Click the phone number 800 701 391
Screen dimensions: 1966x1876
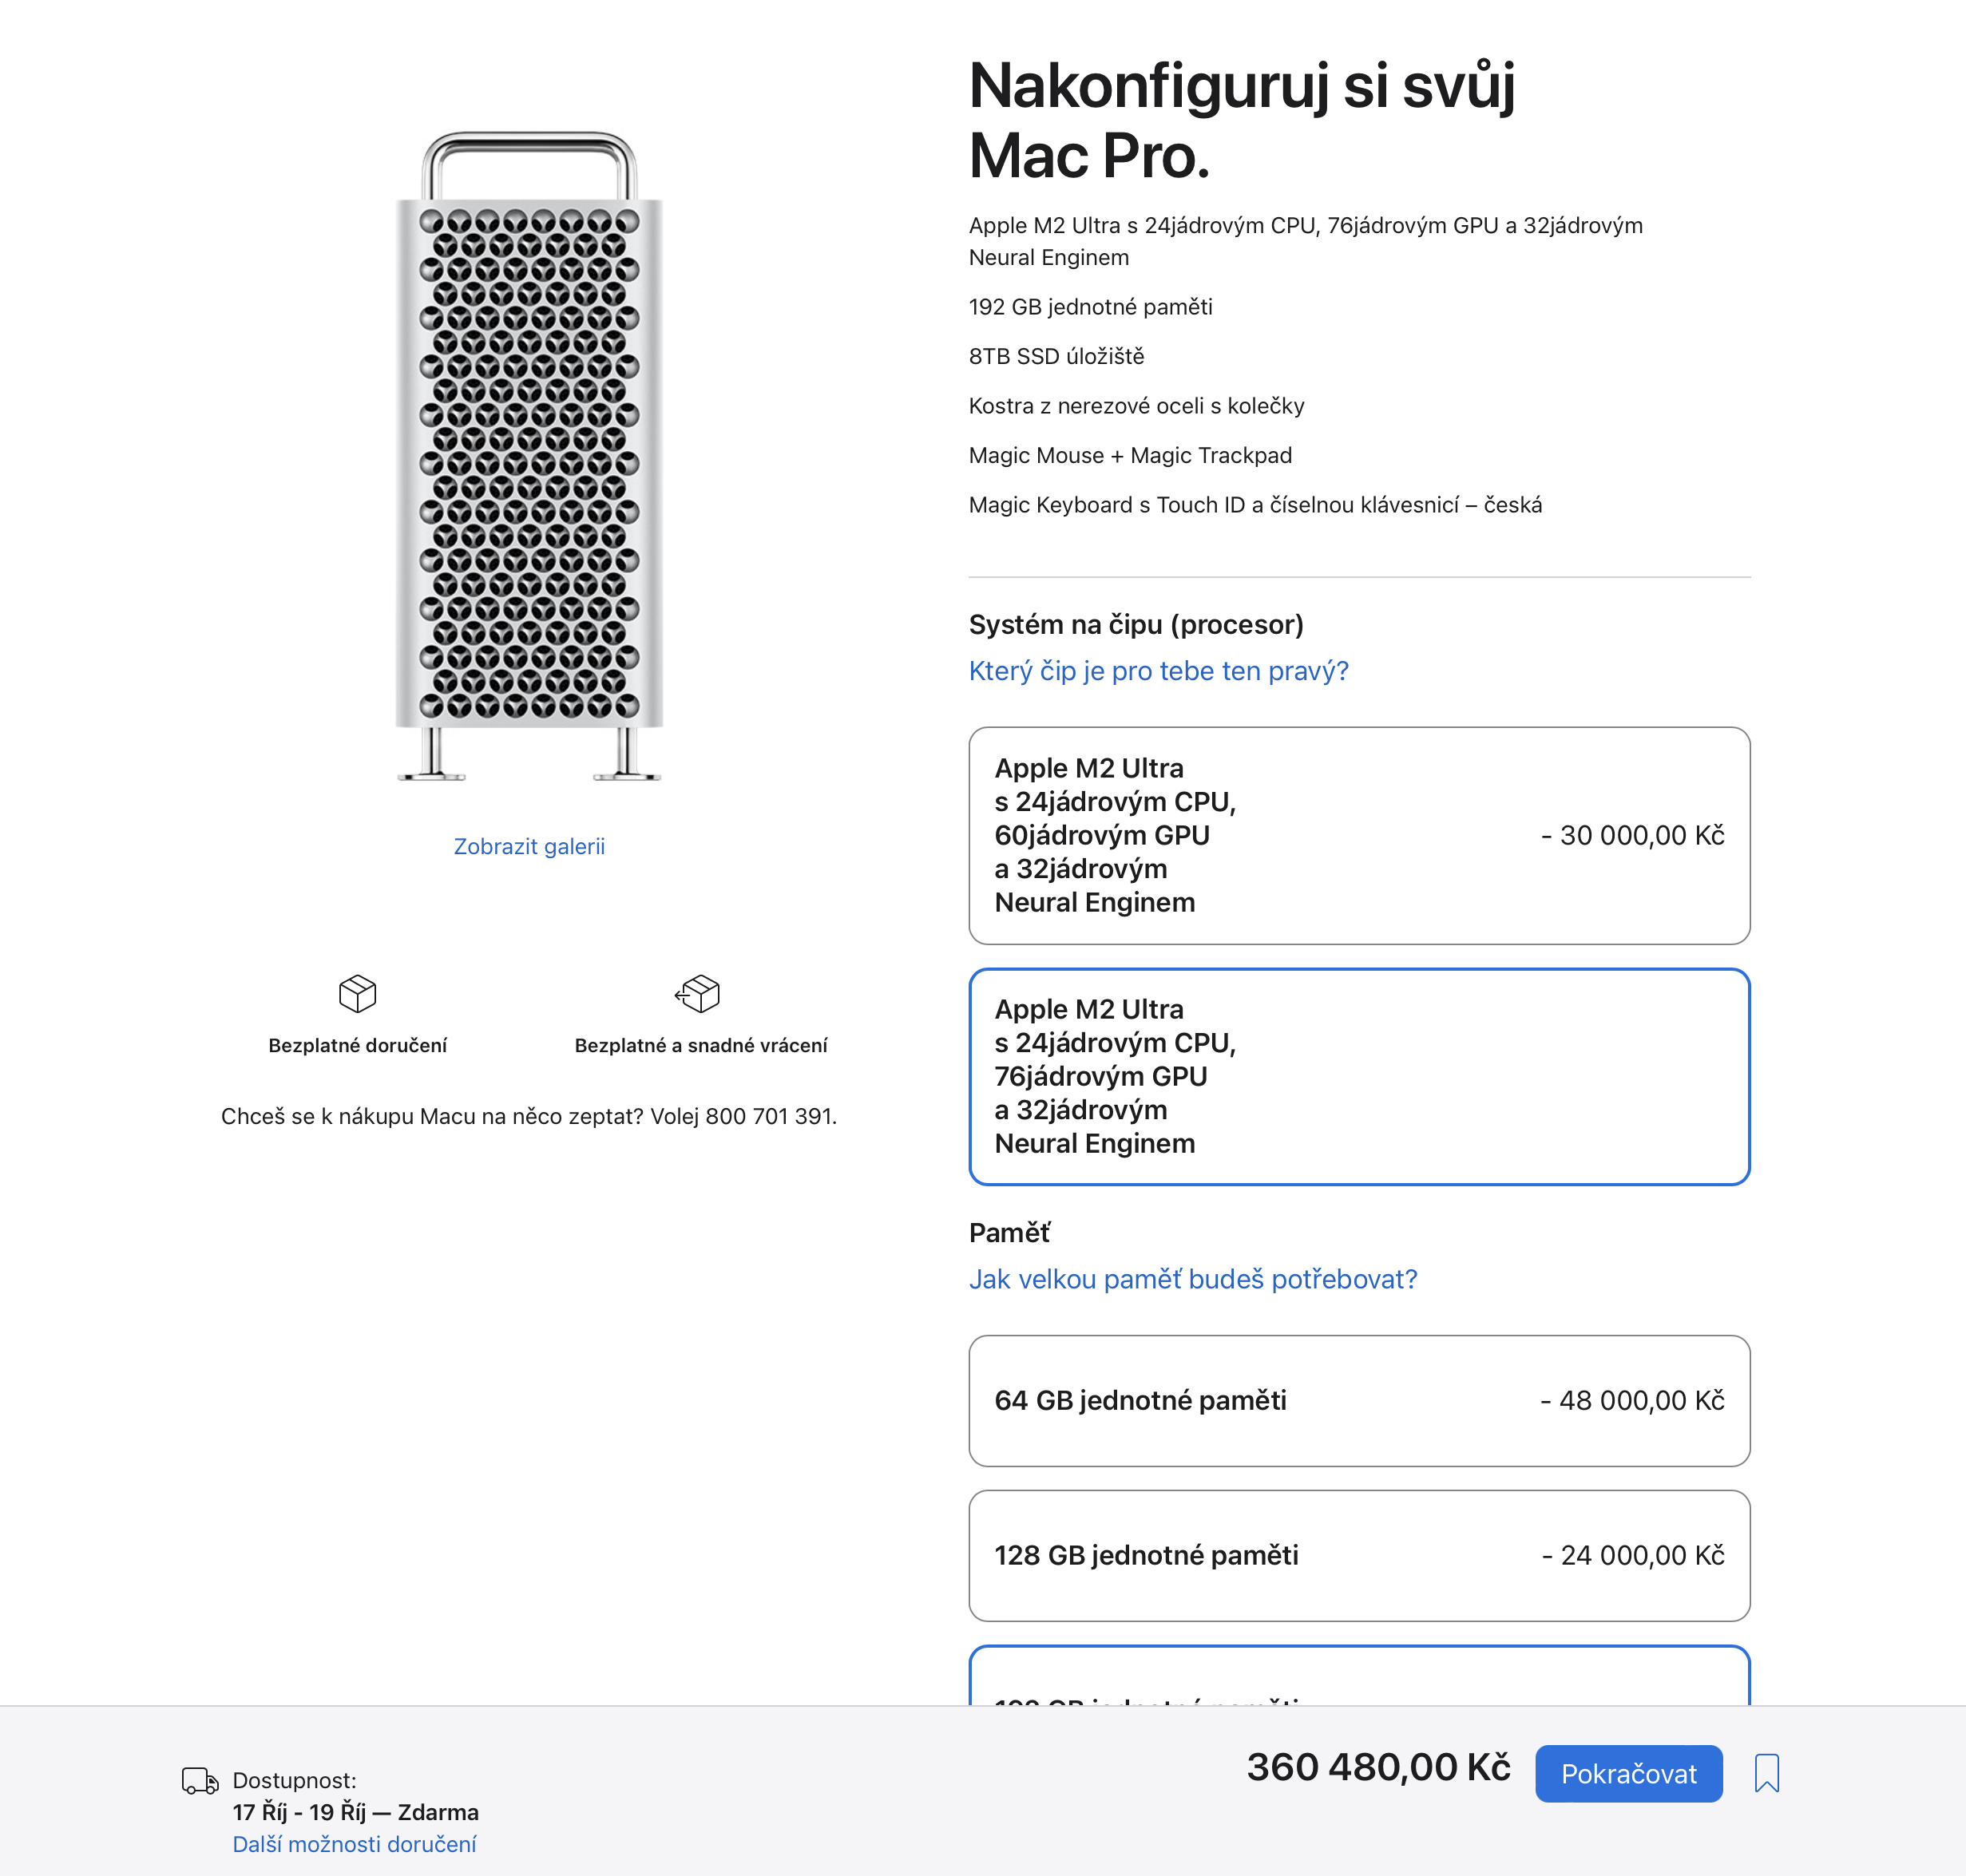pos(772,1116)
